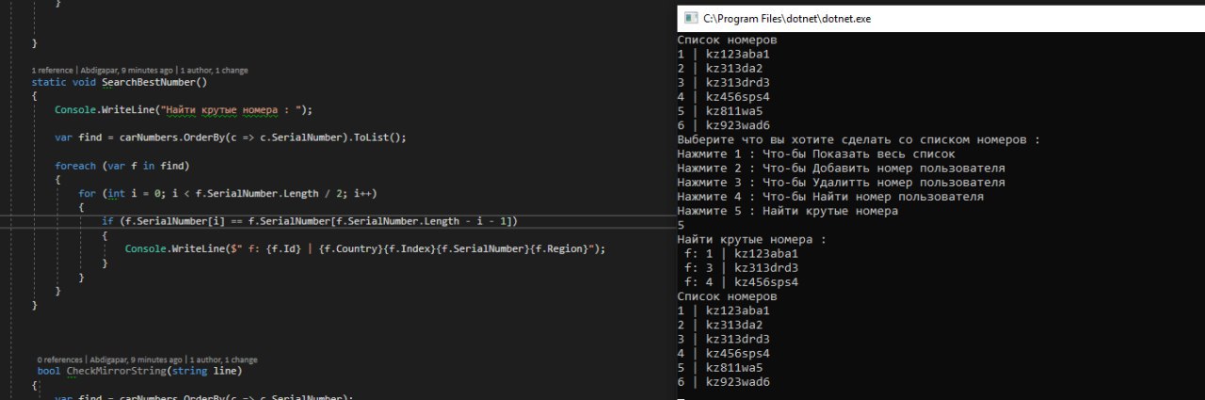Image resolution: width=1205 pixels, height=400 pixels.
Task: Click console line 'Нажмите 5 : Найти крутые номера'
Action: pos(788,211)
